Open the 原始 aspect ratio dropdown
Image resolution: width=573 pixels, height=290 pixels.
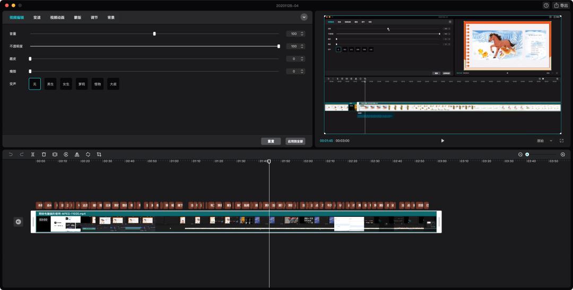pyautogui.click(x=544, y=141)
